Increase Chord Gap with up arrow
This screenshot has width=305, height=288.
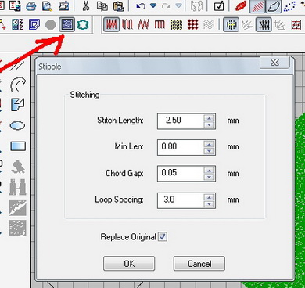[x=209, y=171]
